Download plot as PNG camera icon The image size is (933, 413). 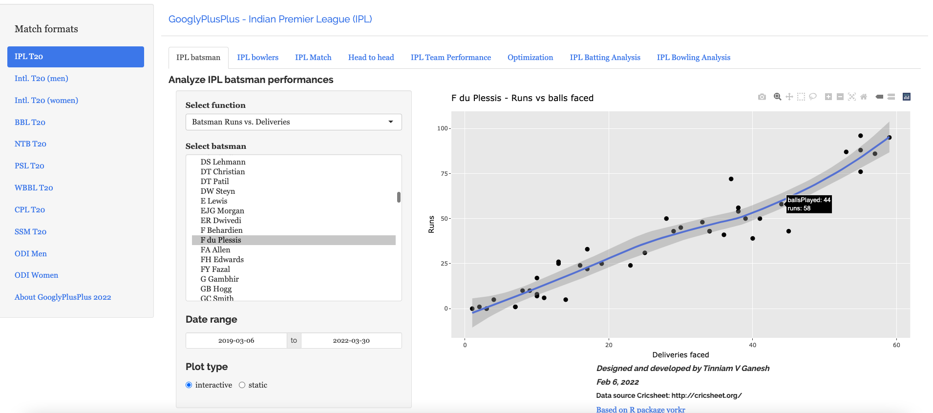coord(762,97)
